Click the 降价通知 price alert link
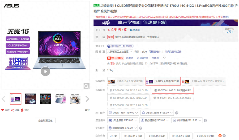Screen dimensions: 239x140 135,30
